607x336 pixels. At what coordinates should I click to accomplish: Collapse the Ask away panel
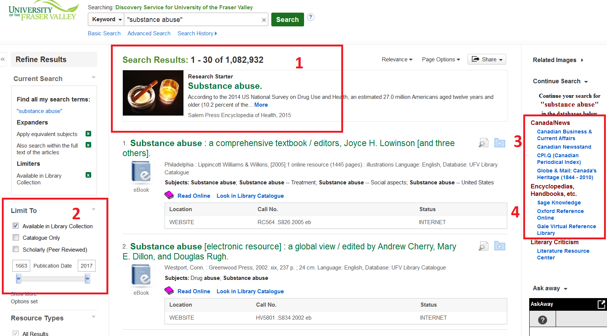[x=550, y=288]
